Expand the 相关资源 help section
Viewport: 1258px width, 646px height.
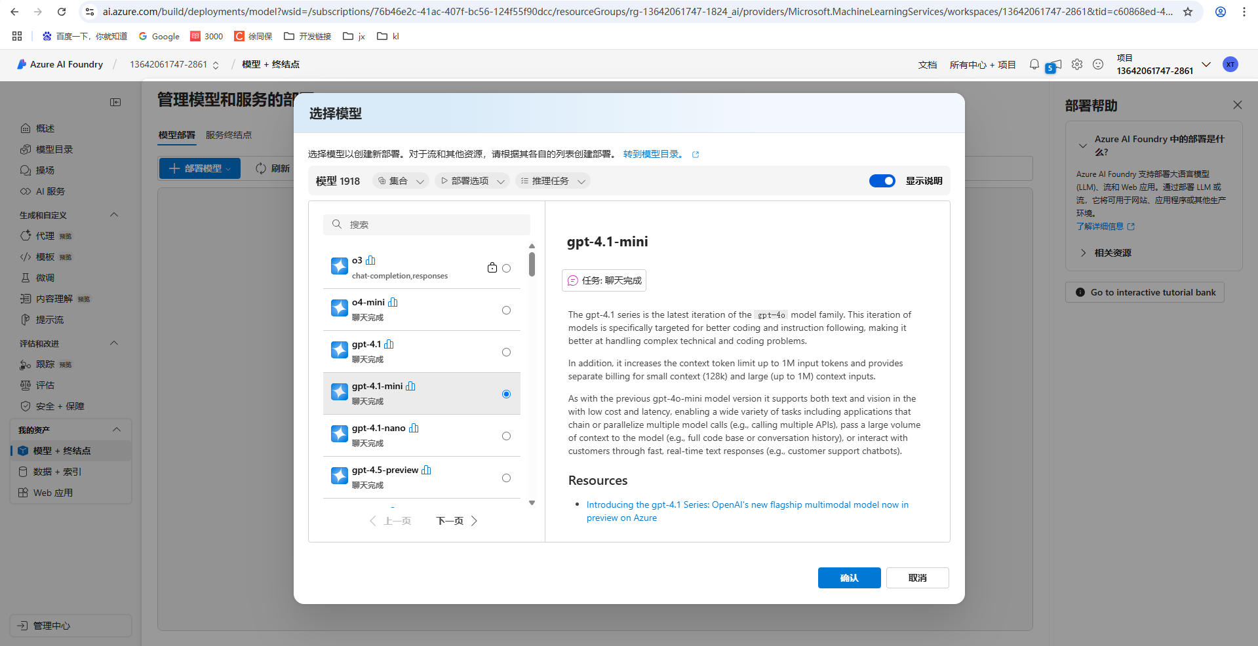click(x=1083, y=253)
